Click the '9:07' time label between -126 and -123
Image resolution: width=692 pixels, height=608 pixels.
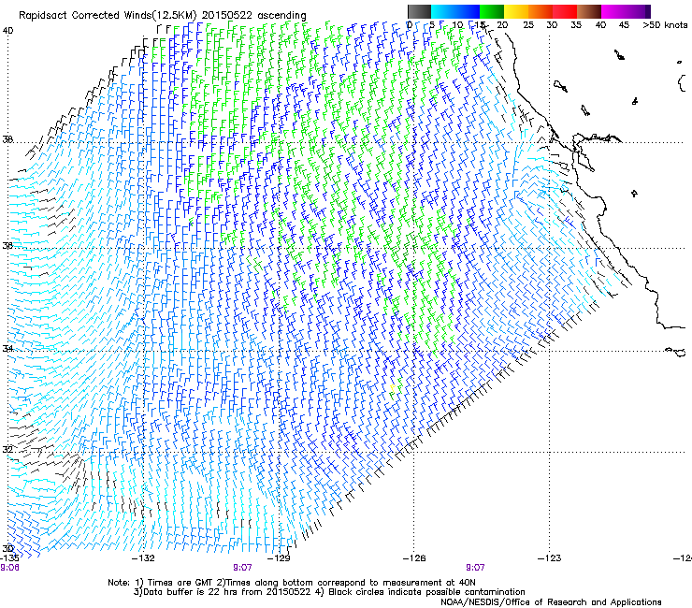pos(475,568)
